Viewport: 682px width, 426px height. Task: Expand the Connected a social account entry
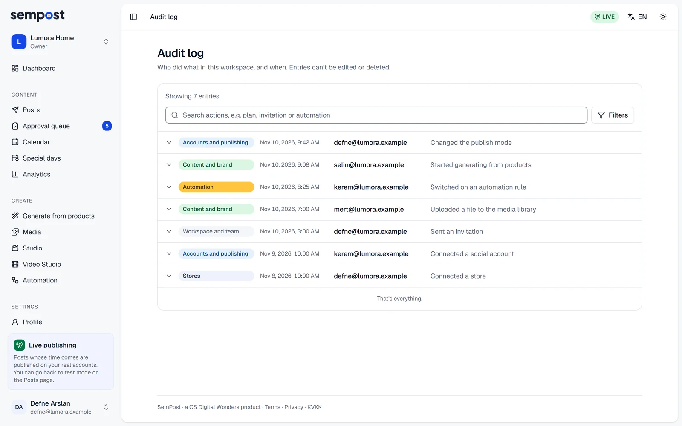tap(169, 254)
